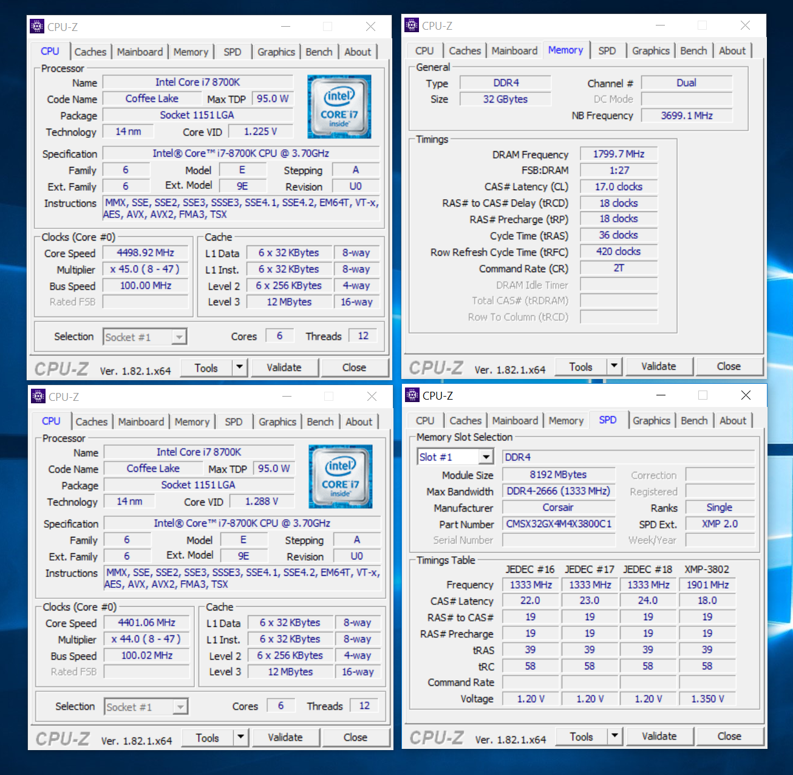Viewport: 793px width, 775px height.
Task: Click Tools button in the 4498.92 MHz window
Action: click(206, 367)
